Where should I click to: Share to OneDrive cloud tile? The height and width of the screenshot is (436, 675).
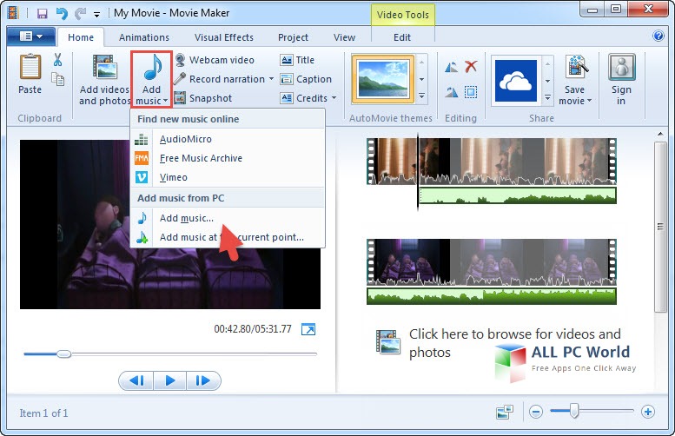(x=516, y=81)
